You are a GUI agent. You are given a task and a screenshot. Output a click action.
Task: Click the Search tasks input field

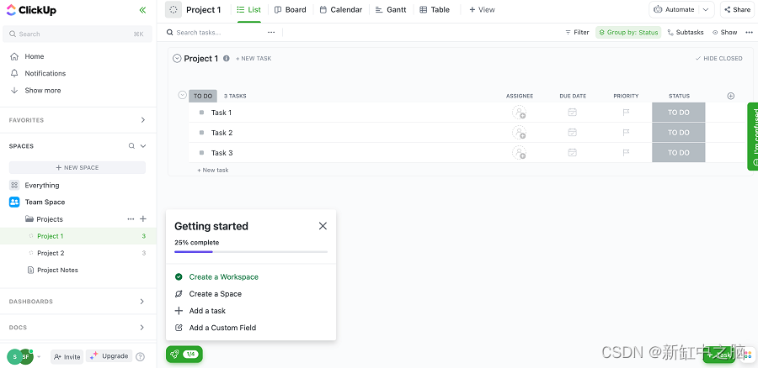(211, 33)
